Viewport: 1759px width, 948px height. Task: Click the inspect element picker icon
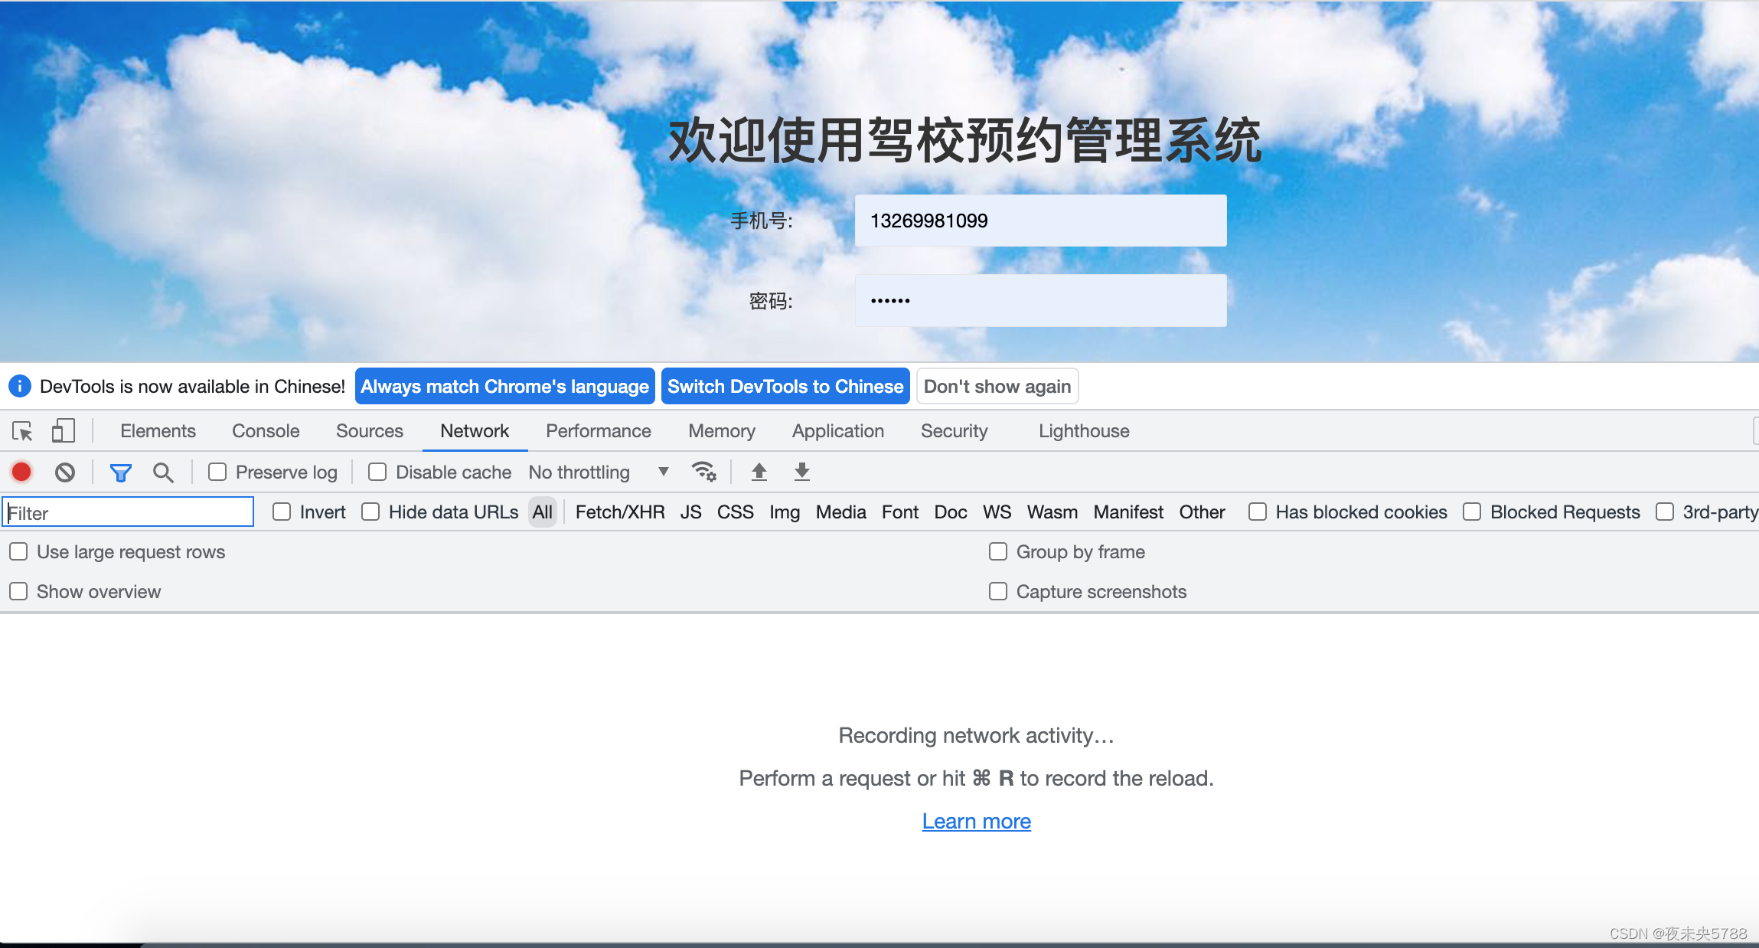tap(22, 431)
